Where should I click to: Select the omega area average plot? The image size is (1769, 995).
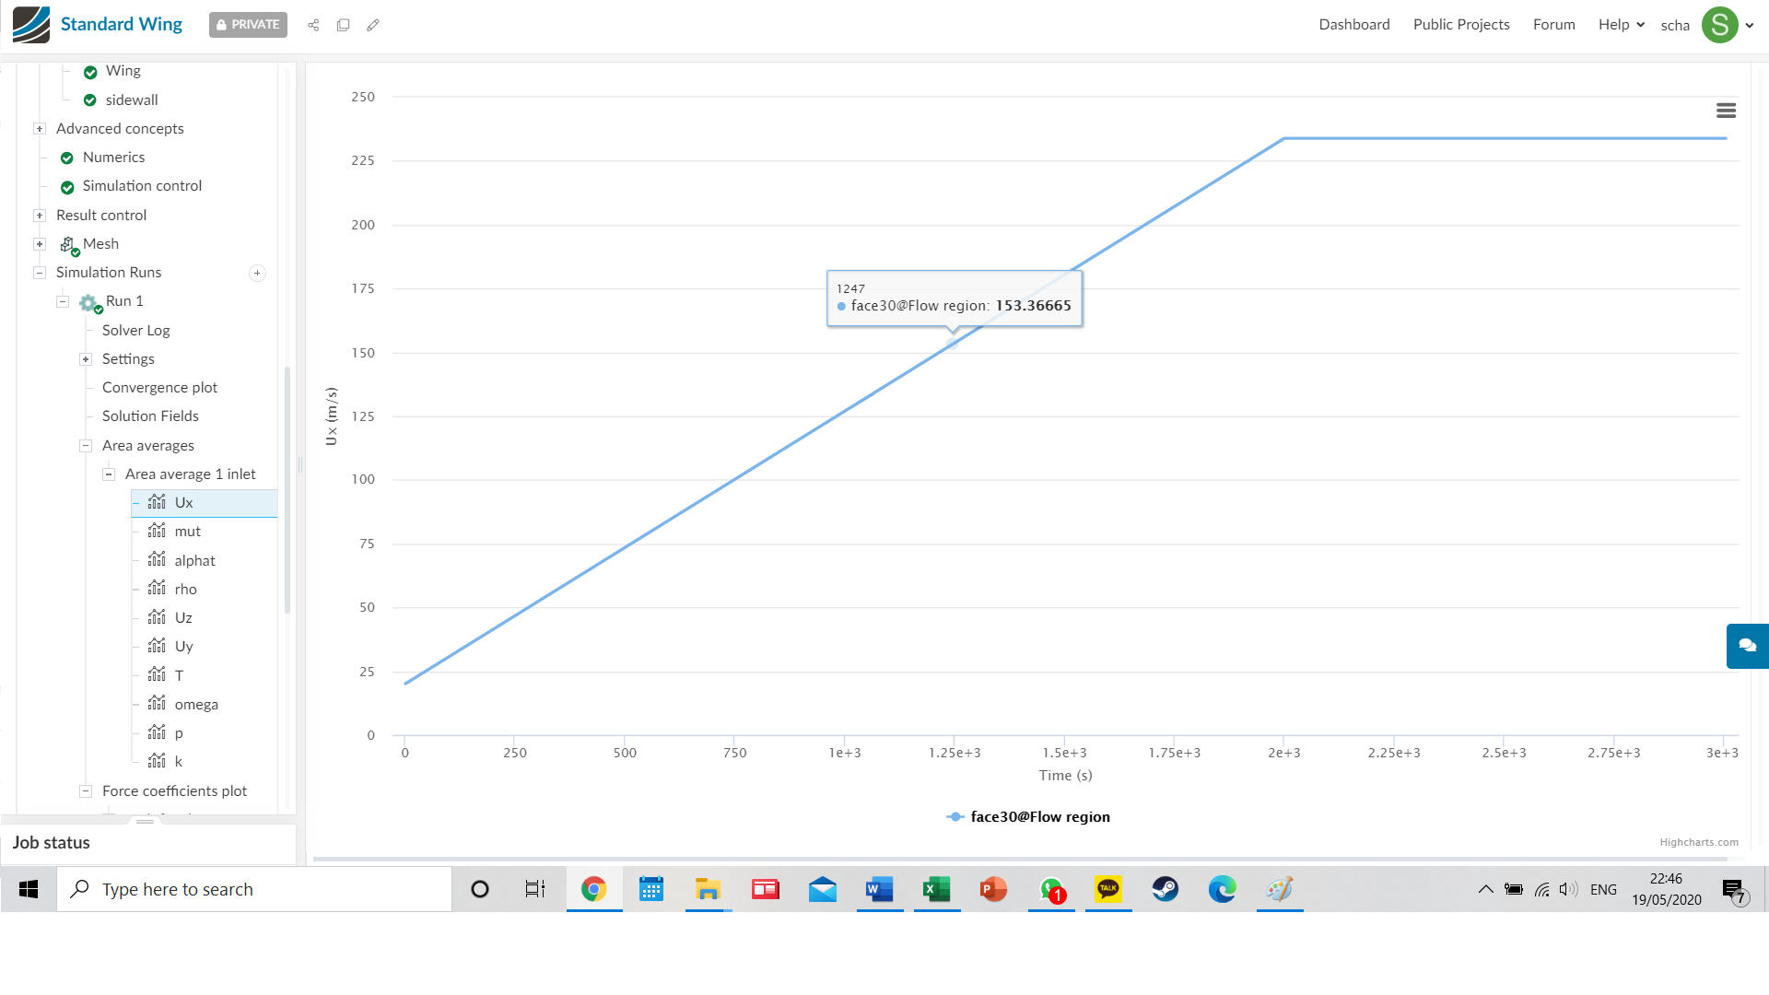tap(195, 705)
